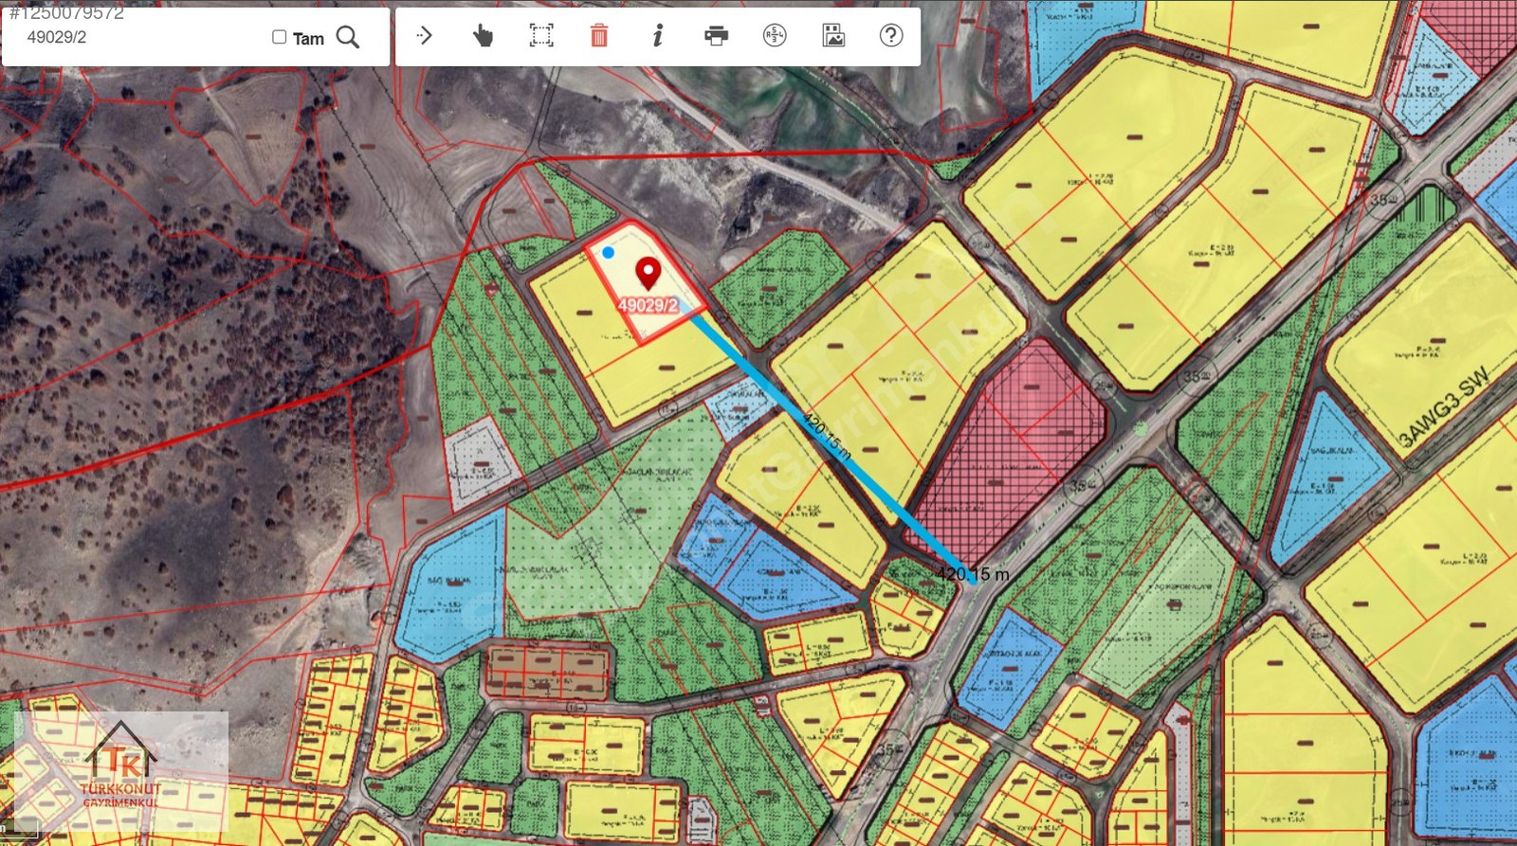
Task: Open help with question mark icon
Action: click(891, 36)
